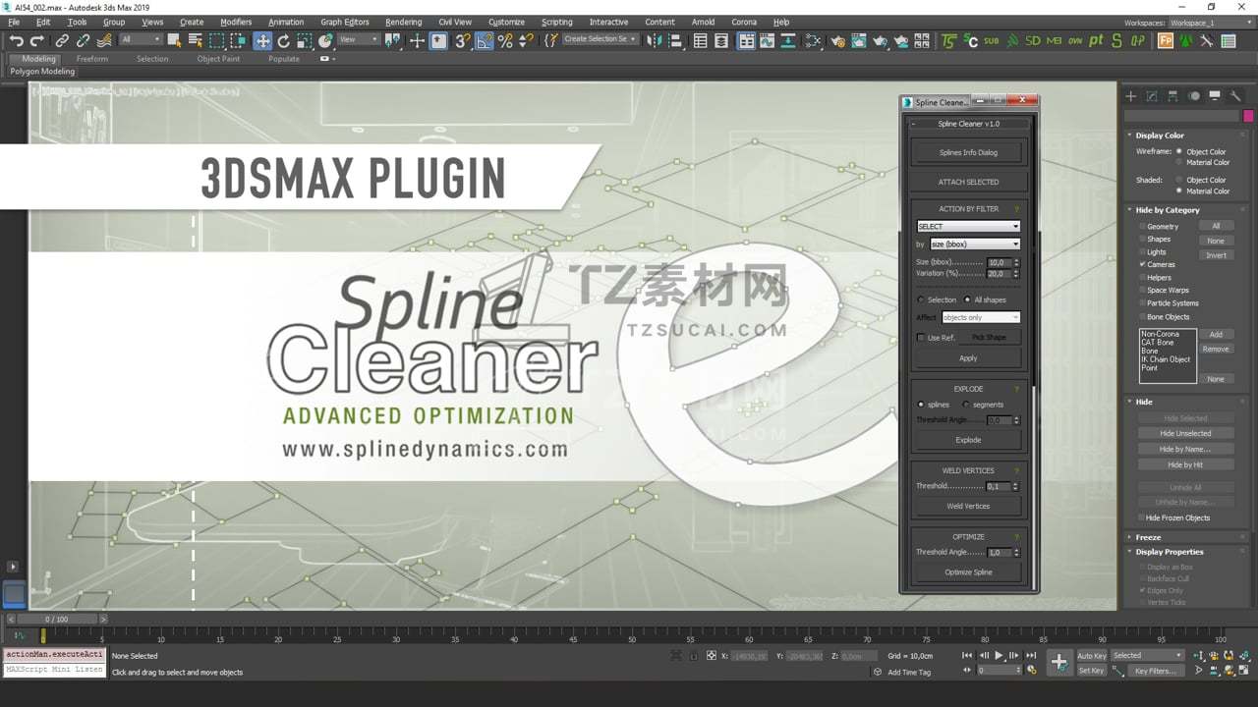The width and height of the screenshot is (1258, 707).
Task: Open the Affect 'objects only' dropdown
Action: (x=981, y=317)
